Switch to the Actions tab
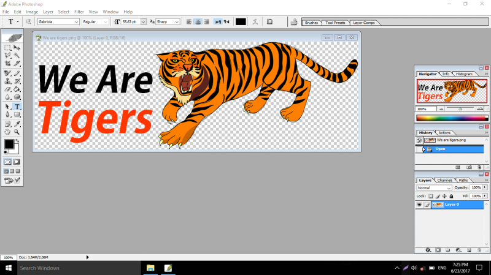The height and width of the screenshot is (275, 491). point(444,133)
